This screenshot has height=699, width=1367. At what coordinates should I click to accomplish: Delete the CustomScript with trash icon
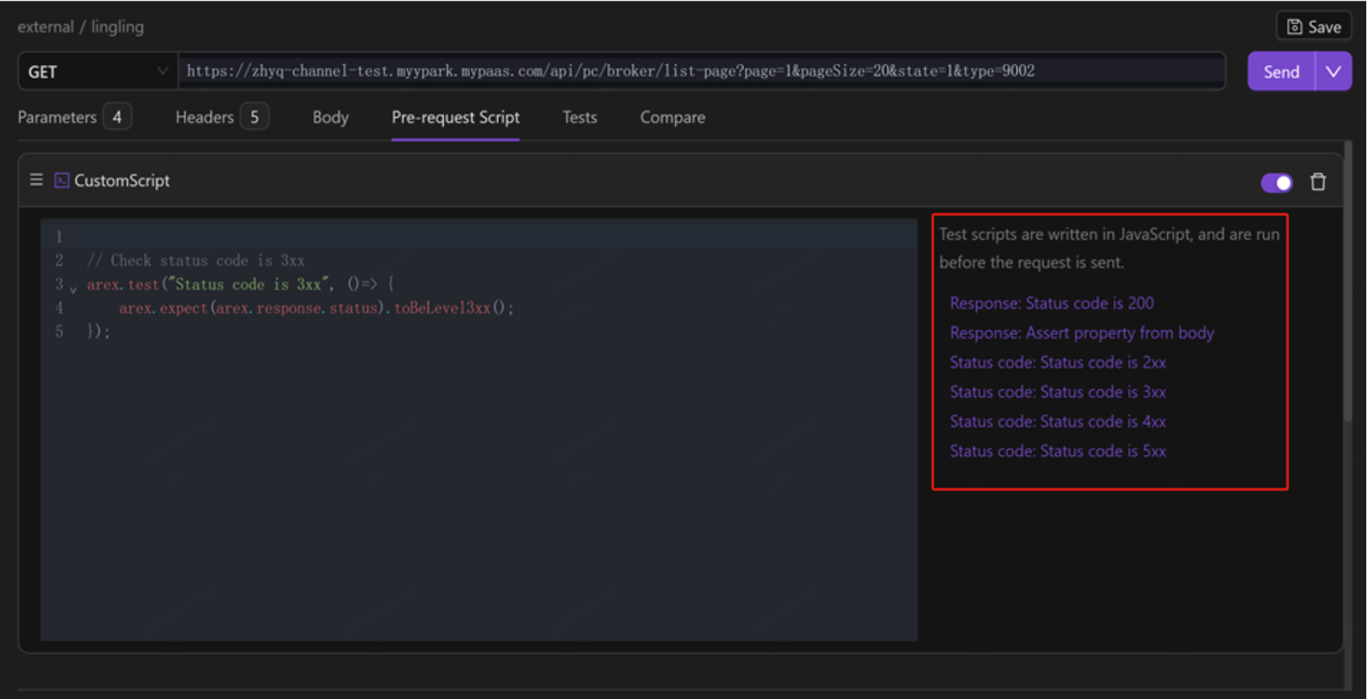[x=1318, y=182]
